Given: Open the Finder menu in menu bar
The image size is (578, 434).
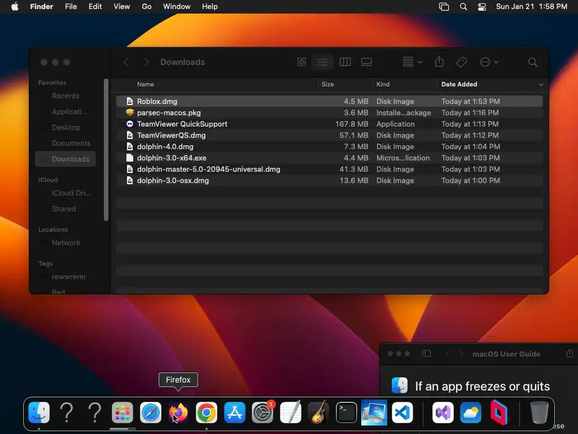Looking at the screenshot, I should click(42, 7).
